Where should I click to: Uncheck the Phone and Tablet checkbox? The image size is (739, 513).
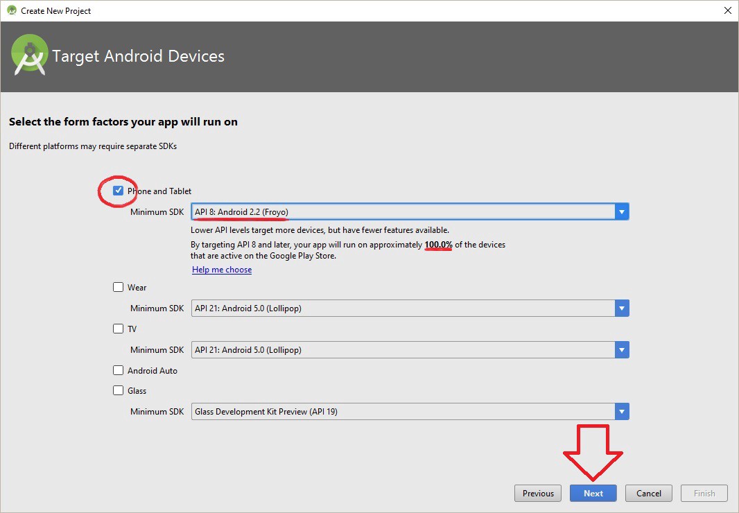coord(119,191)
